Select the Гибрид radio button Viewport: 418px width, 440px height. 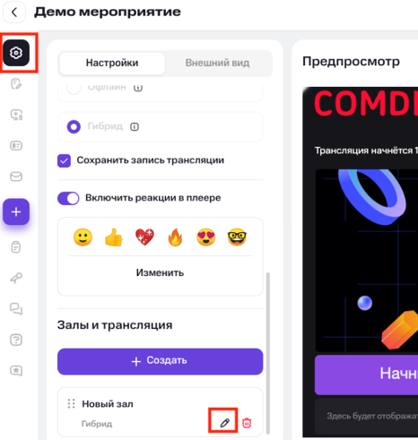pos(74,126)
